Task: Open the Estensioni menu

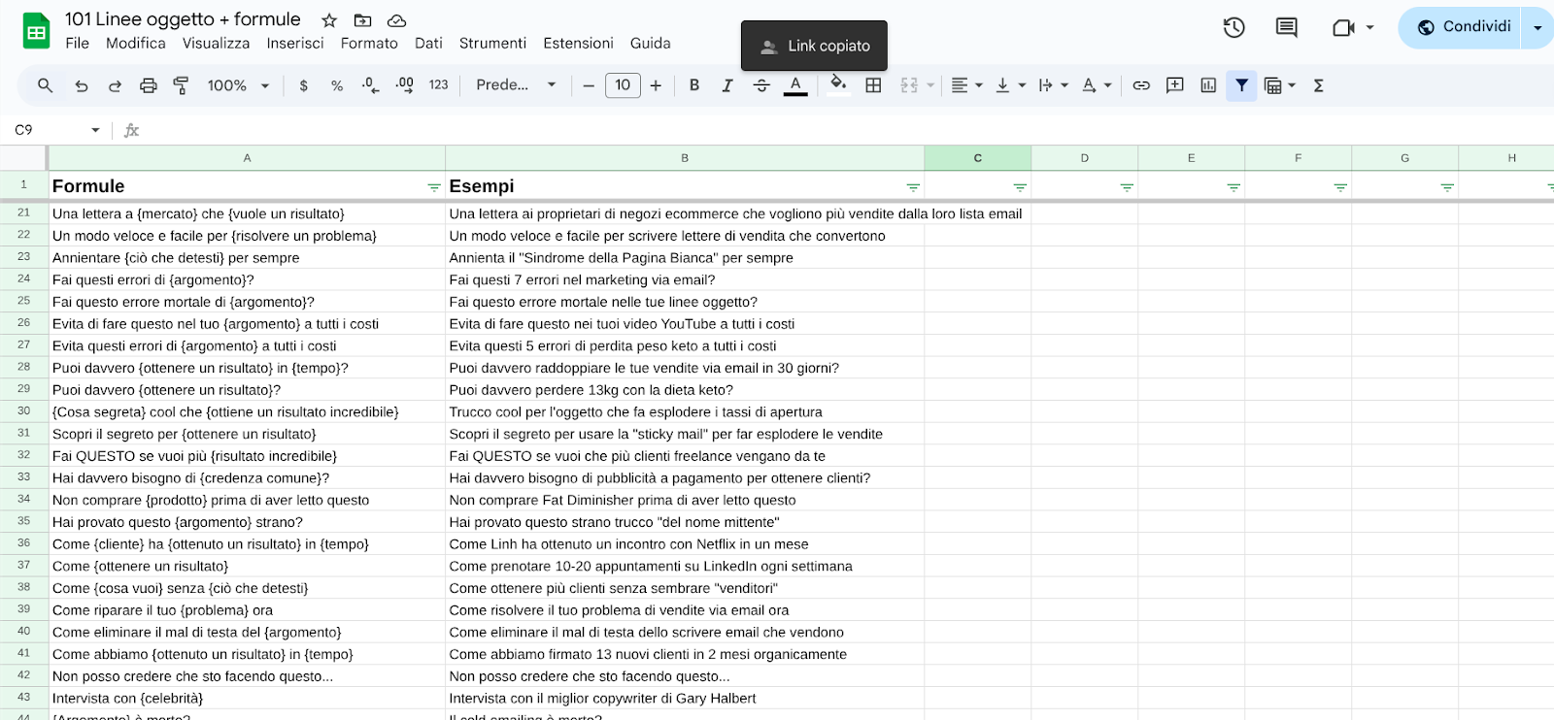Action: point(578,44)
